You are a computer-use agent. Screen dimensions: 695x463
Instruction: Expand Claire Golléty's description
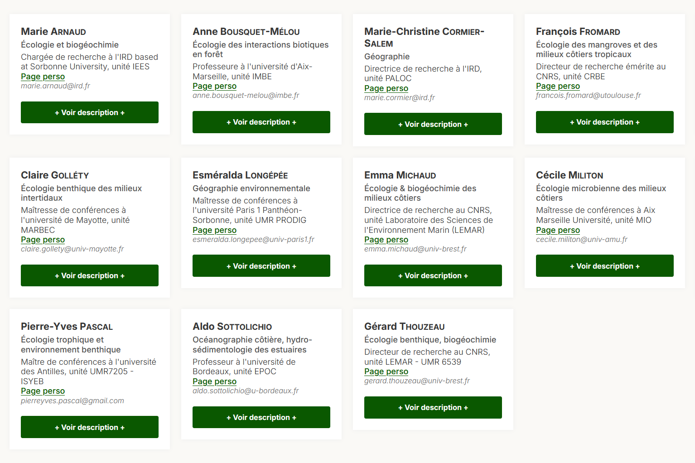90,275
